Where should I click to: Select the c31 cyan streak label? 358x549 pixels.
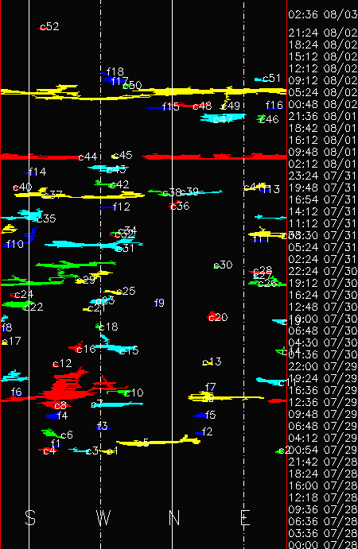pos(125,248)
